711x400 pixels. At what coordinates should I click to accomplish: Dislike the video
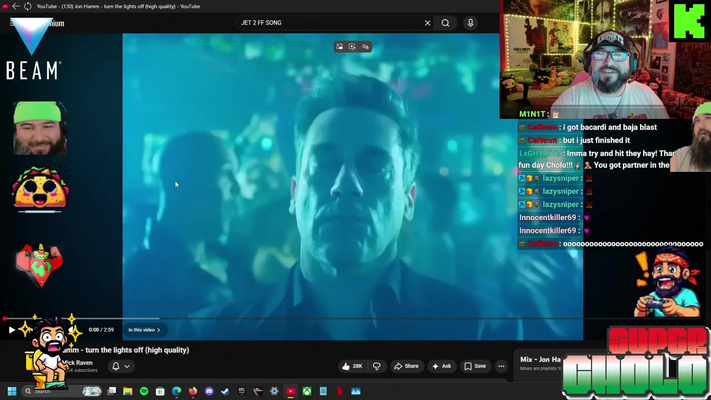[x=377, y=366]
